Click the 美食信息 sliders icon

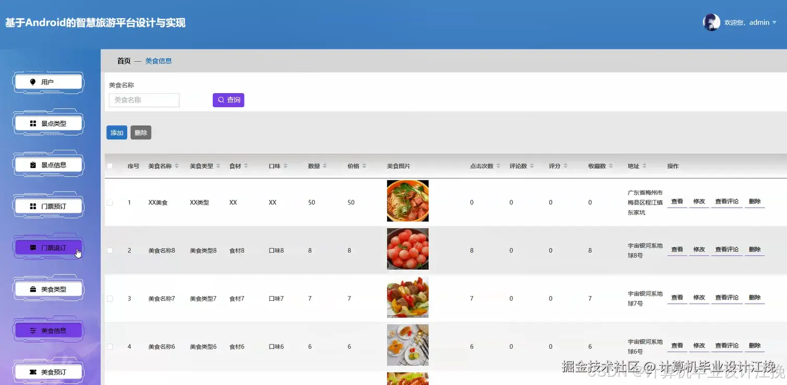(x=33, y=331)
